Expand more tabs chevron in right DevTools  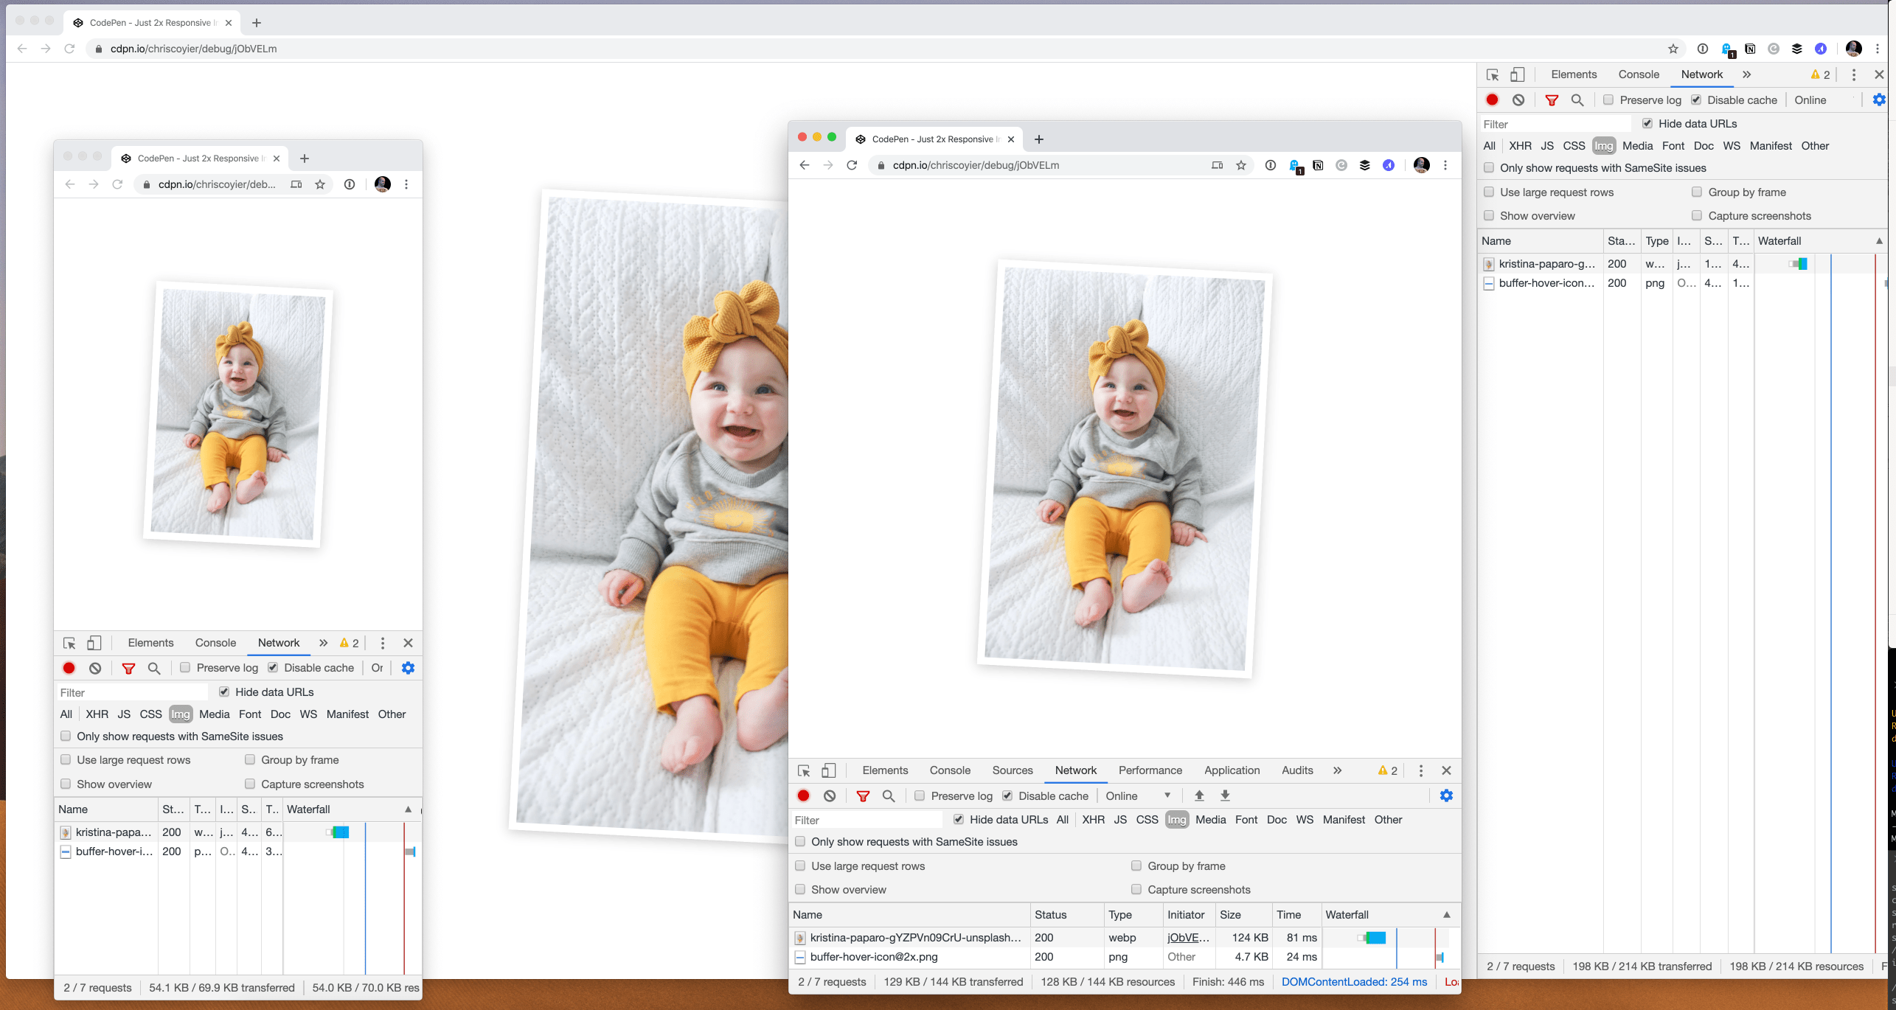[x=1746, y=74]
